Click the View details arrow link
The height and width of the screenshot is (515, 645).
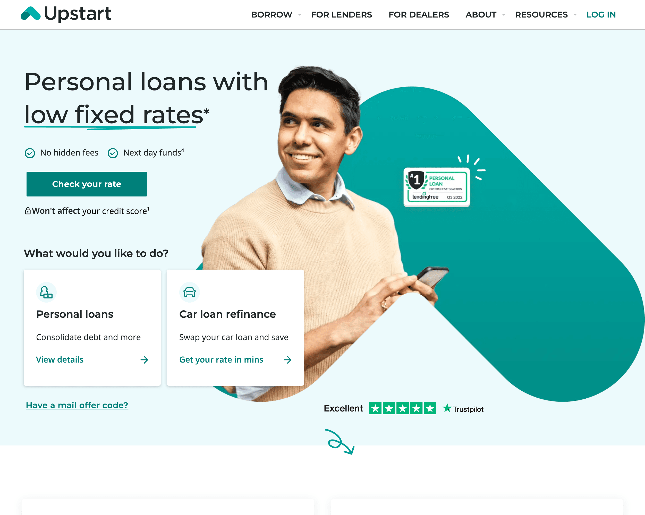(145, 359)
